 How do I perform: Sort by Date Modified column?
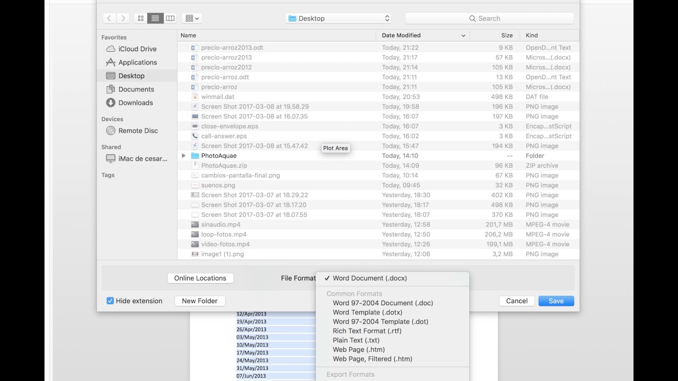coord(423,35)
